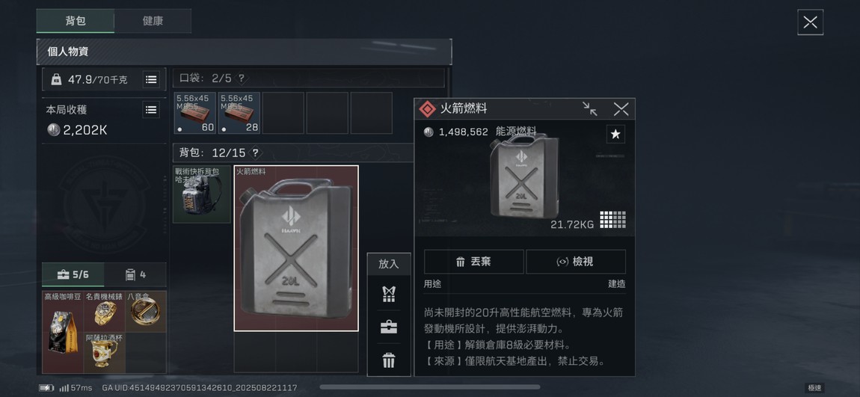This screenshot has height=397, width=860.
Task: Collapse the 火箭燃料 detail panel with the shrink arrows
Action: click(x=589, y=109)
